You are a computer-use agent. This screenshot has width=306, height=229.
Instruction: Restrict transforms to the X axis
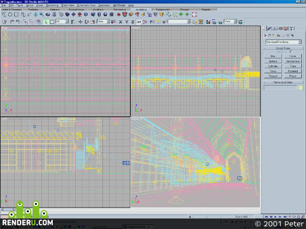pos(121,22)
